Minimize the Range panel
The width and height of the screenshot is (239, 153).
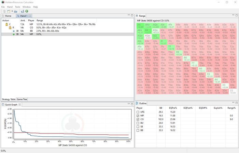point(233,15)
